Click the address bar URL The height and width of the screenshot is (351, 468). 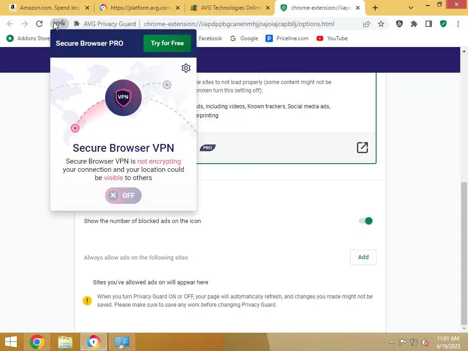(x=239, y=24)
